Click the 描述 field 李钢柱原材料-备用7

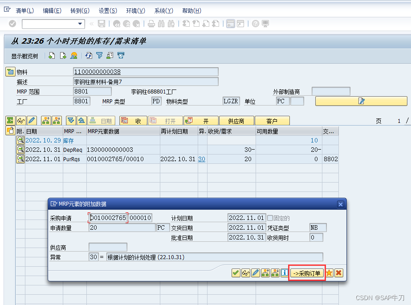coord(146,82)
